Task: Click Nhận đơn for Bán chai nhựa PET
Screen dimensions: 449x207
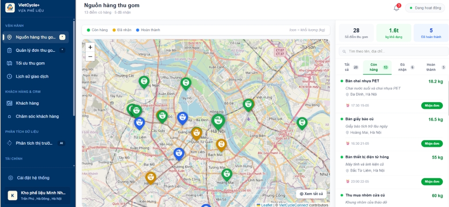Action: (432, 105)
